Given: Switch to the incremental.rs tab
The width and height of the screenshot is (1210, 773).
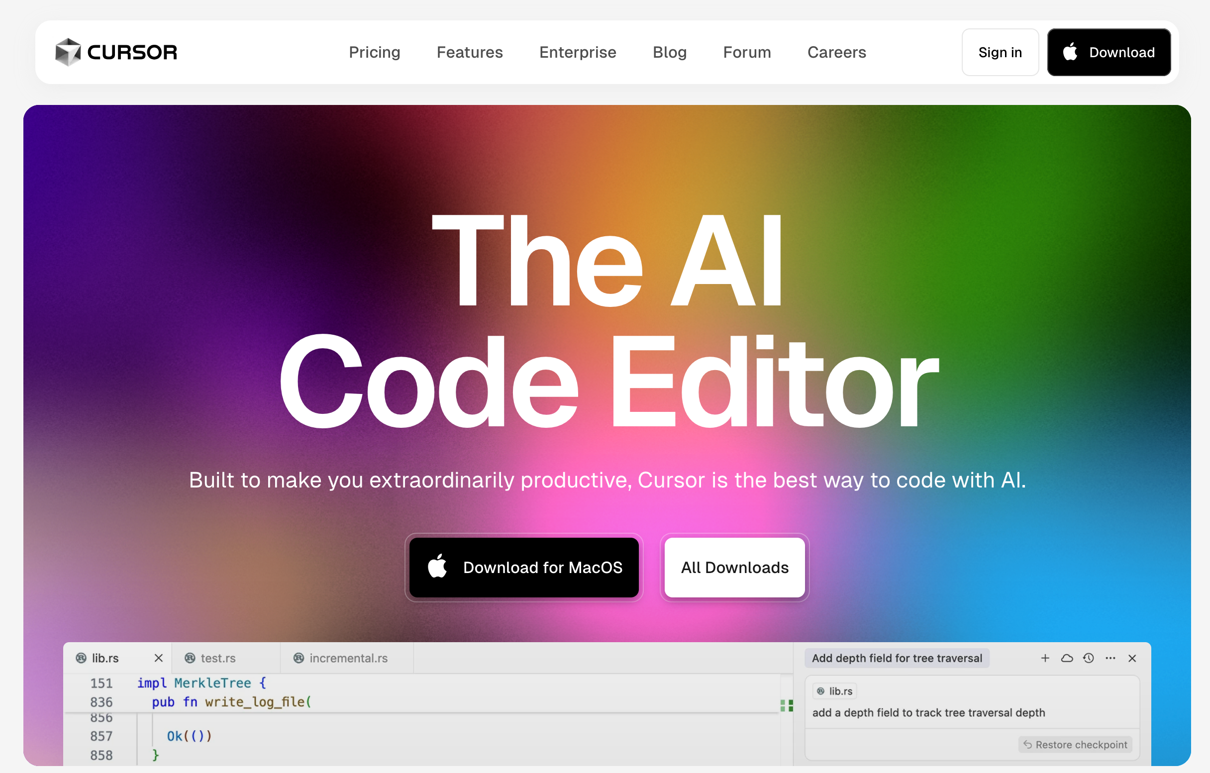Looking at the screenshot, I should tap(348, 658).
